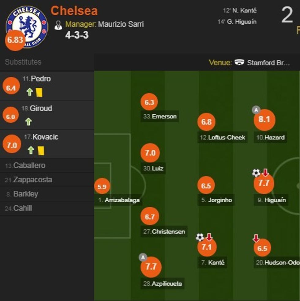Click the manager silhouette icon
The width and height of the screenshot is (300, 301).
tap(58, 25)
